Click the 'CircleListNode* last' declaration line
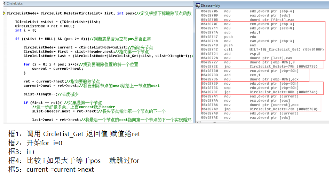The image size is (332, 178). (108, 56)
